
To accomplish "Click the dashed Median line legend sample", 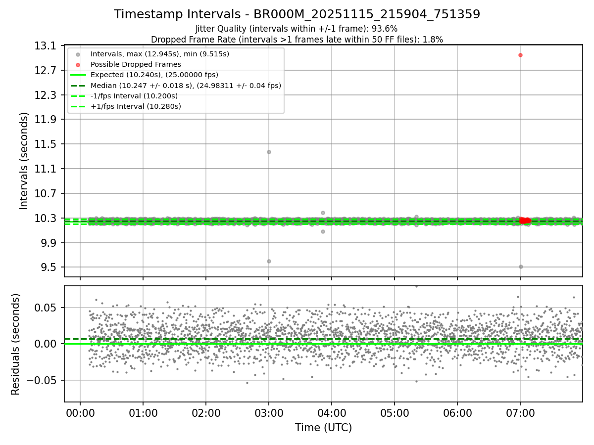I will 78,86.
